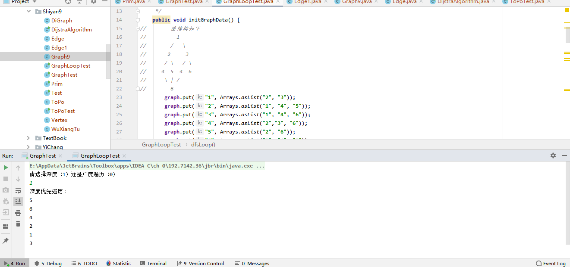This screenshot has width=570, height=267.
Task: Select GraphLoopTest in project tree
Action: (71, 66)
